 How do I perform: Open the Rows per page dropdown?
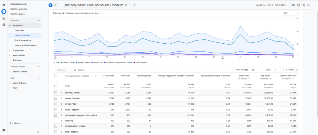point(255,70)
